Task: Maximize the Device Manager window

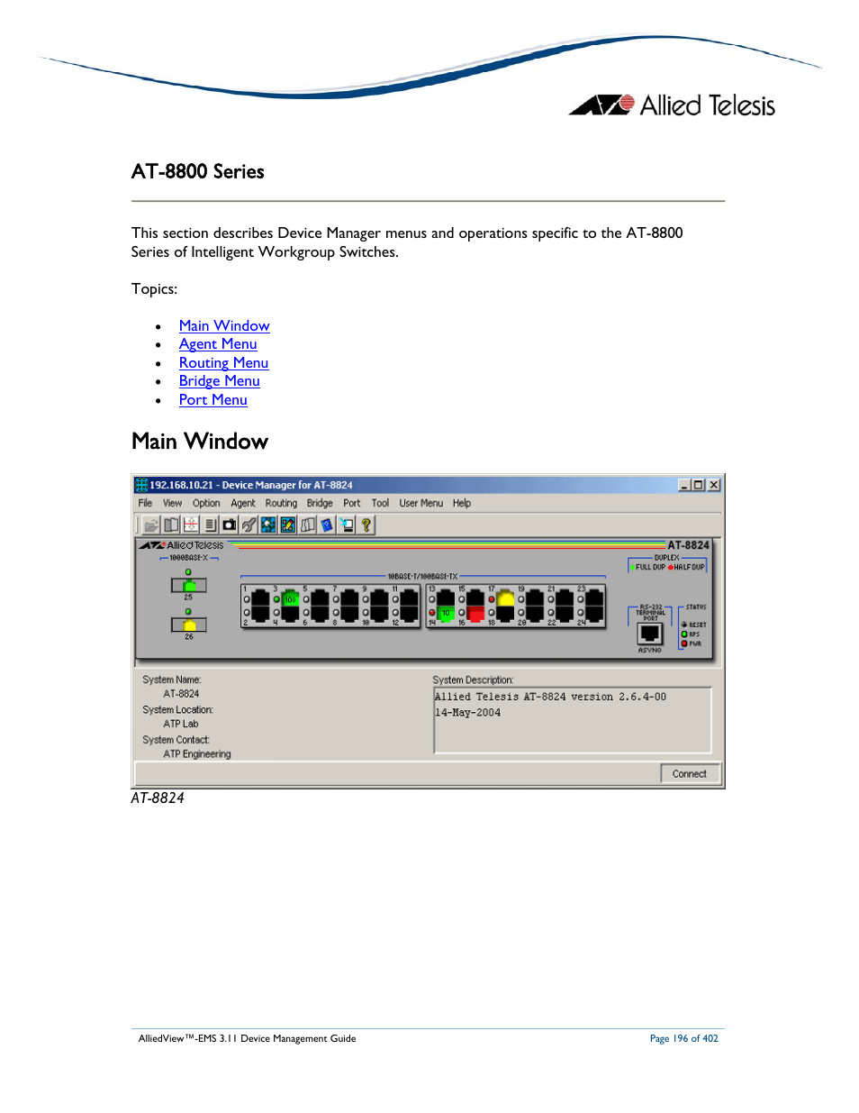Action: tap(699, 485)
